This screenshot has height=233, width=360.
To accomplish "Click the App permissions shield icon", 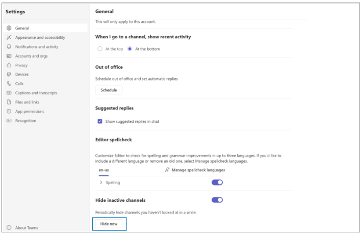I will [9, 112].
